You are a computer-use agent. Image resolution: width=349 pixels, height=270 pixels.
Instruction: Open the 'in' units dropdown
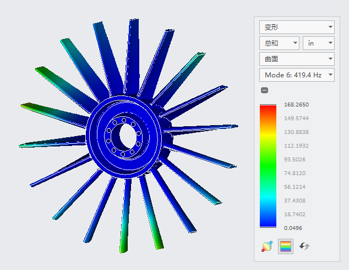(x=318, y=43)
